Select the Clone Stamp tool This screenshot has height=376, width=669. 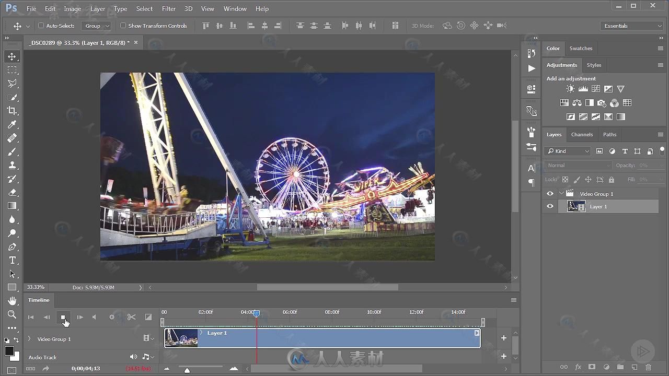click(12, 165)
